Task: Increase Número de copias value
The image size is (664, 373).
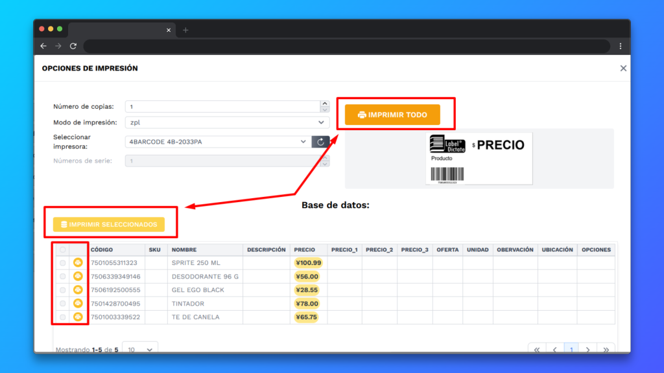Action: click(x=325, y=104)
